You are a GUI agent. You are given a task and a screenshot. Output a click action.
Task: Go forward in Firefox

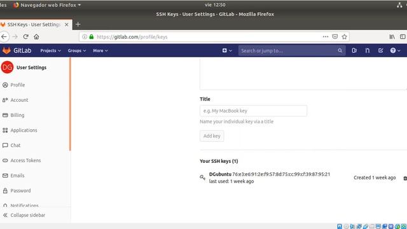pos(15,37)
